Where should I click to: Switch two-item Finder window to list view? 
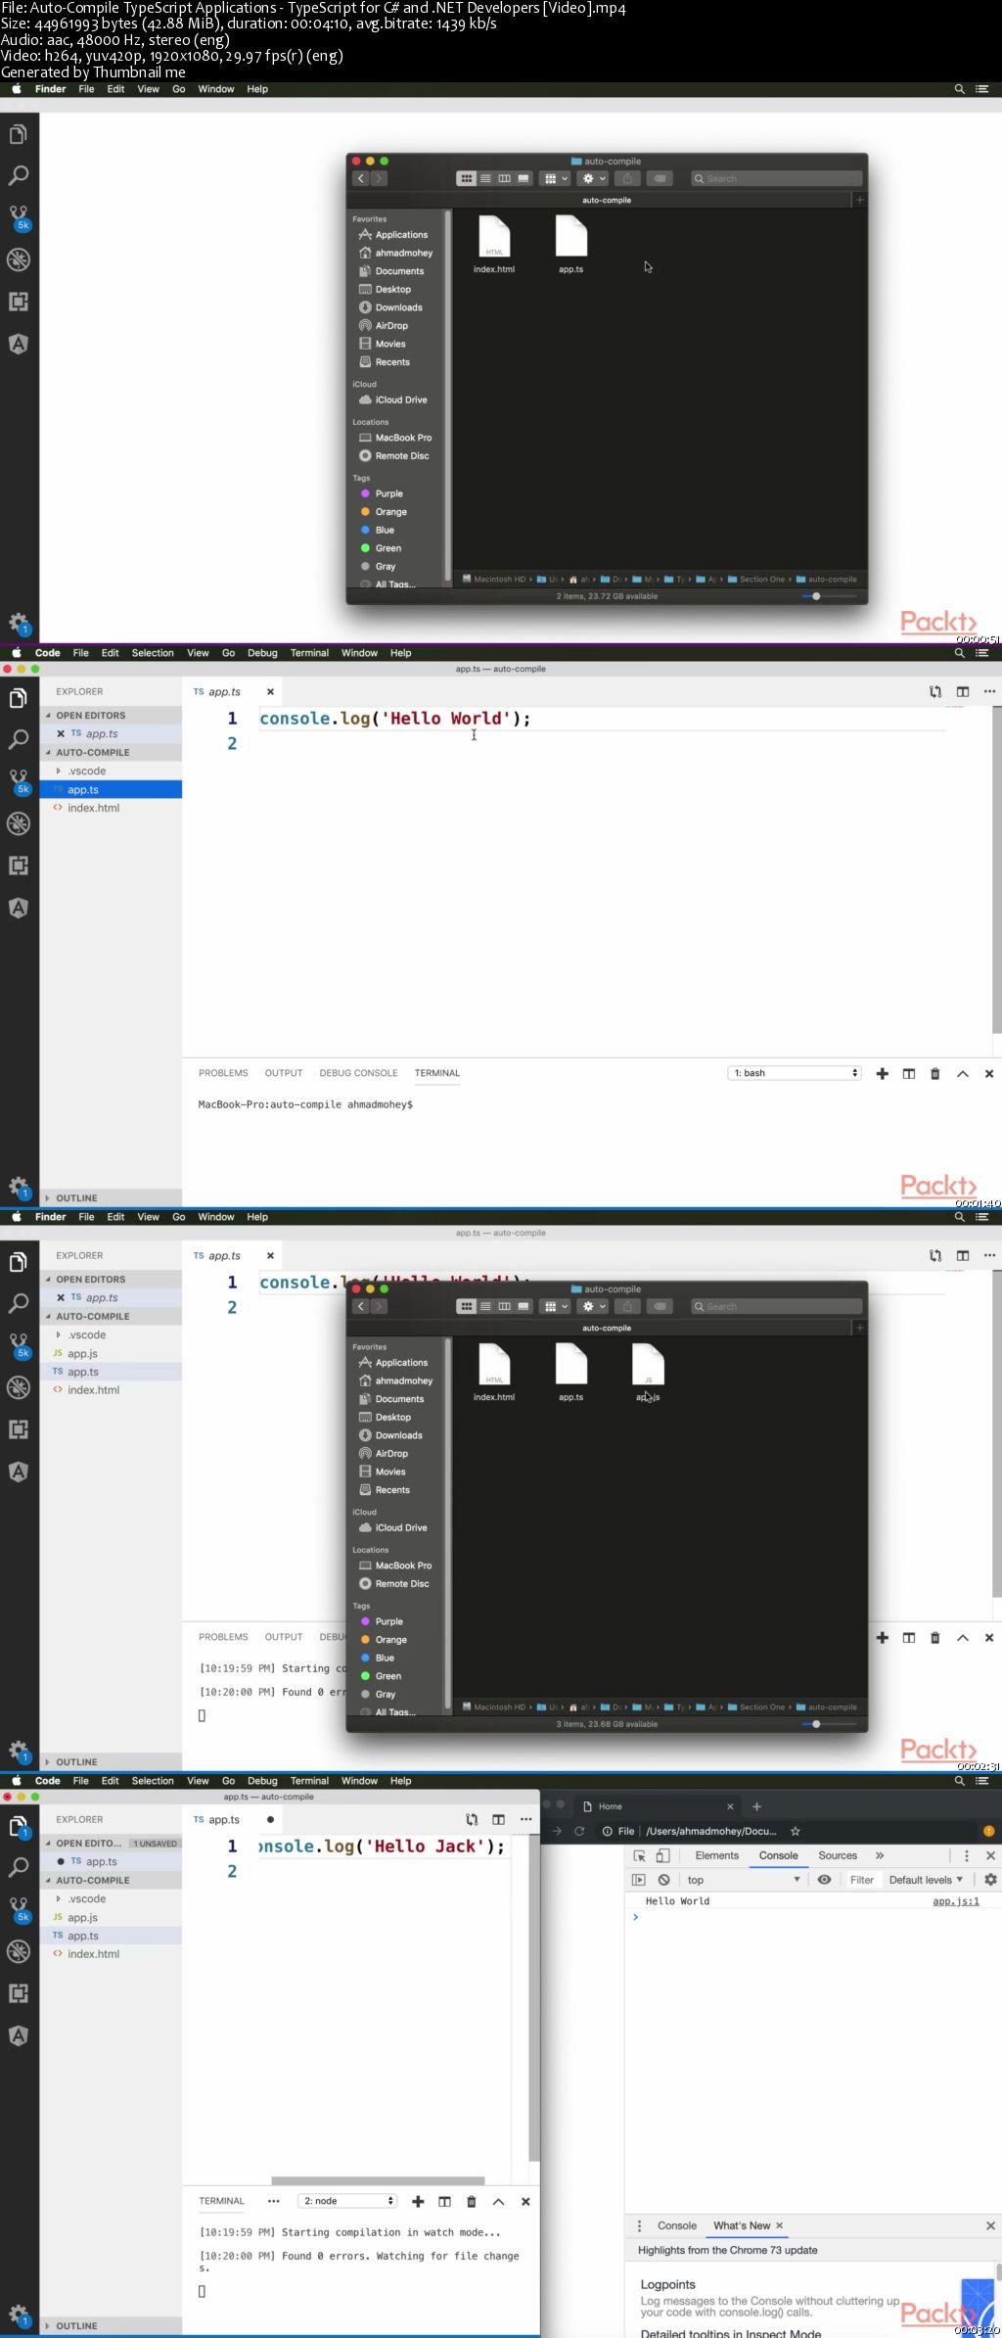point(485,178)
